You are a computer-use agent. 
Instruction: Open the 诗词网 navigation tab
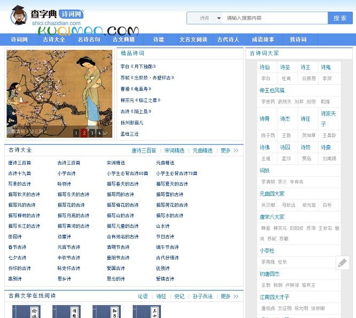[19, 39]
